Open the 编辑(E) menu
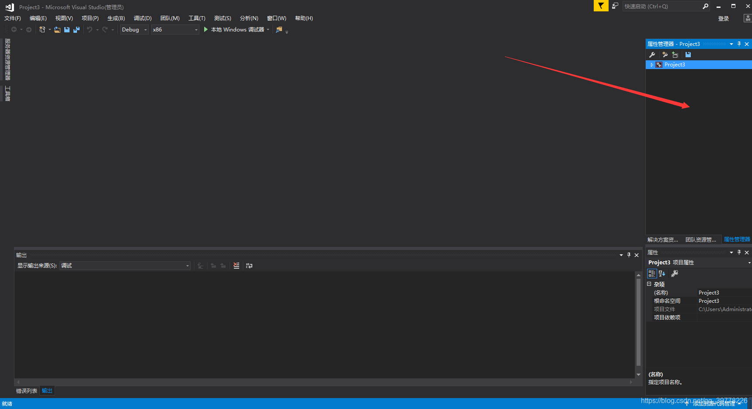This screenshot has height=409, width=752. pos(38,18)
